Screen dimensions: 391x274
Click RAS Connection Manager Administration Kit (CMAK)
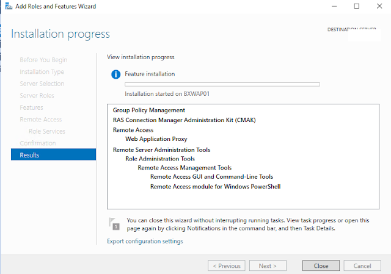point(185,120)
